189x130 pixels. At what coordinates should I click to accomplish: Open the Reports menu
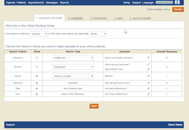(64, 3)
